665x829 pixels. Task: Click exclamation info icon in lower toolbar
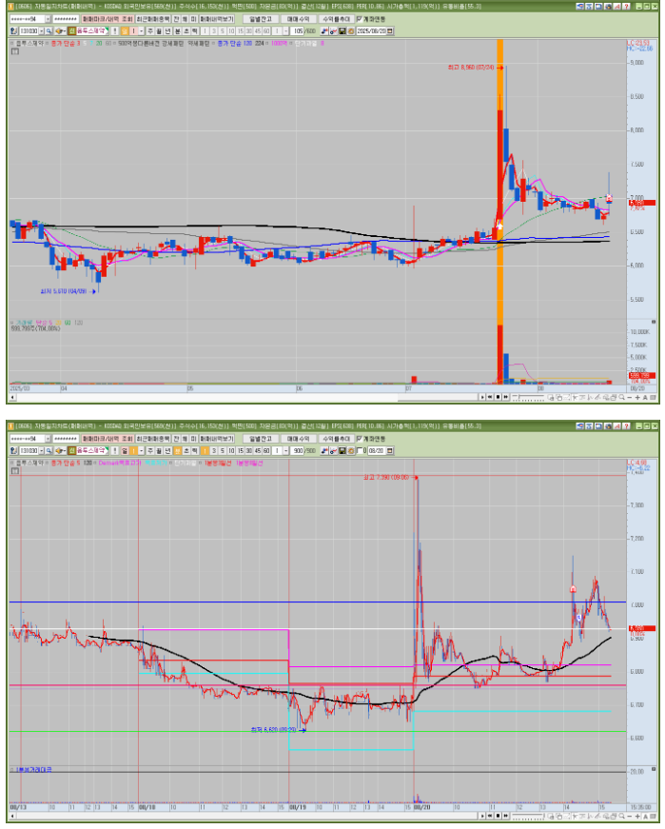115,451
